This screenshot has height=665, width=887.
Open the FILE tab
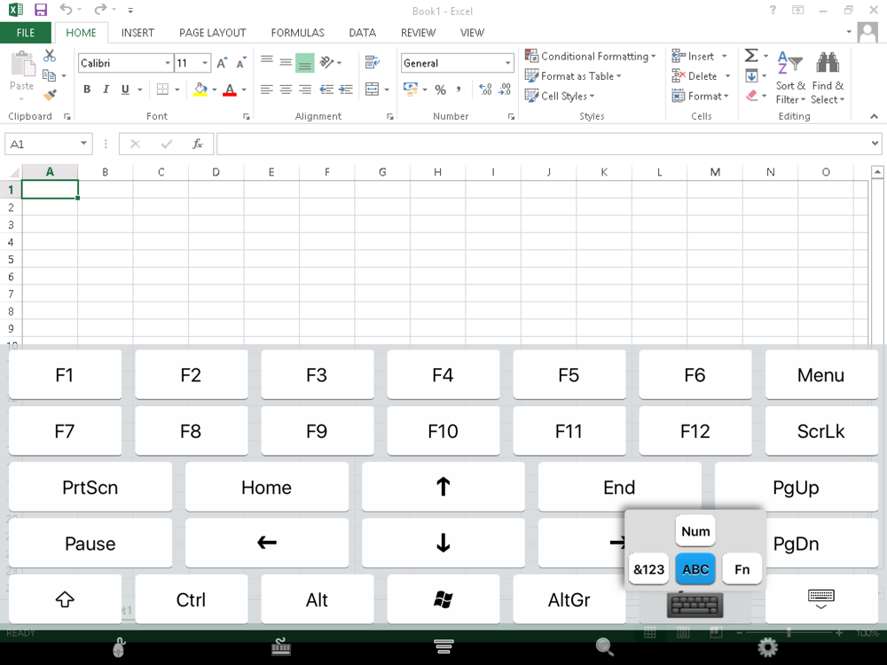pos(26,33)
